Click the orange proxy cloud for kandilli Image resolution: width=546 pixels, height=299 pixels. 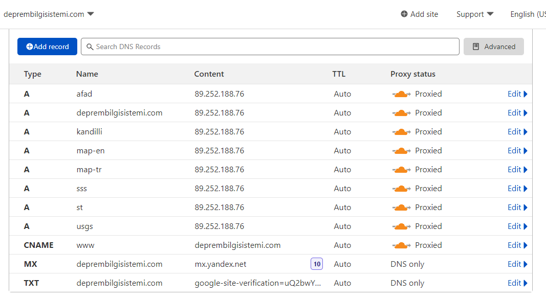point(401,132)
